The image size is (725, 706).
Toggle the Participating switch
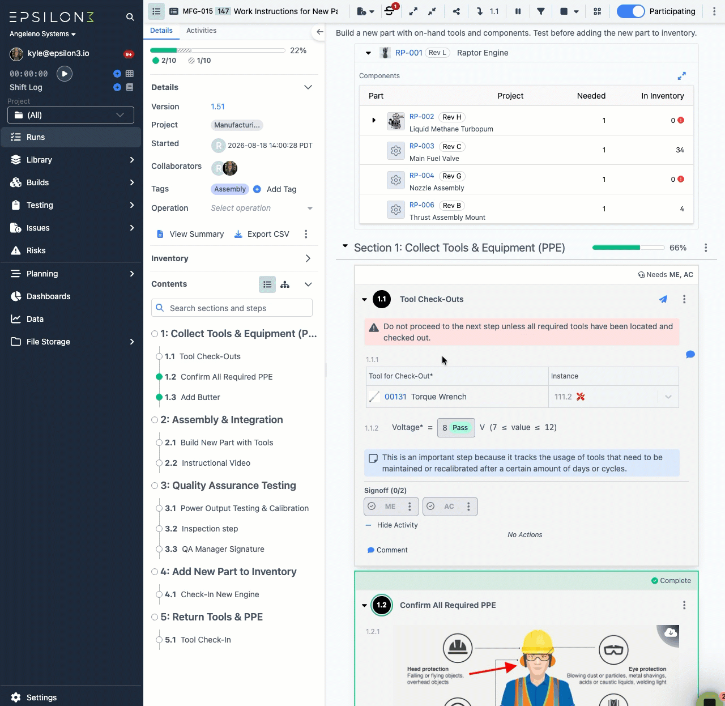click(630, 11)
